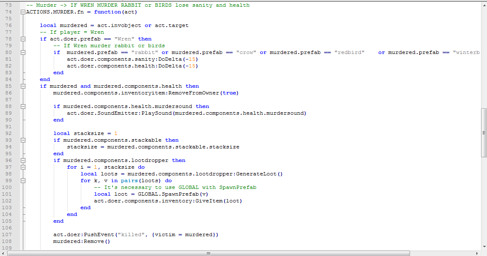487x256 pixels.
Task: Click the horizontal scrollbar right arrow
Action: pyautogui.click(x=477, y=253)
